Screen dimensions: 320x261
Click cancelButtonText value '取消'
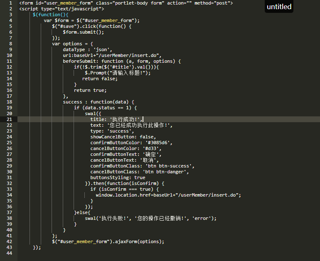(148, 160)
